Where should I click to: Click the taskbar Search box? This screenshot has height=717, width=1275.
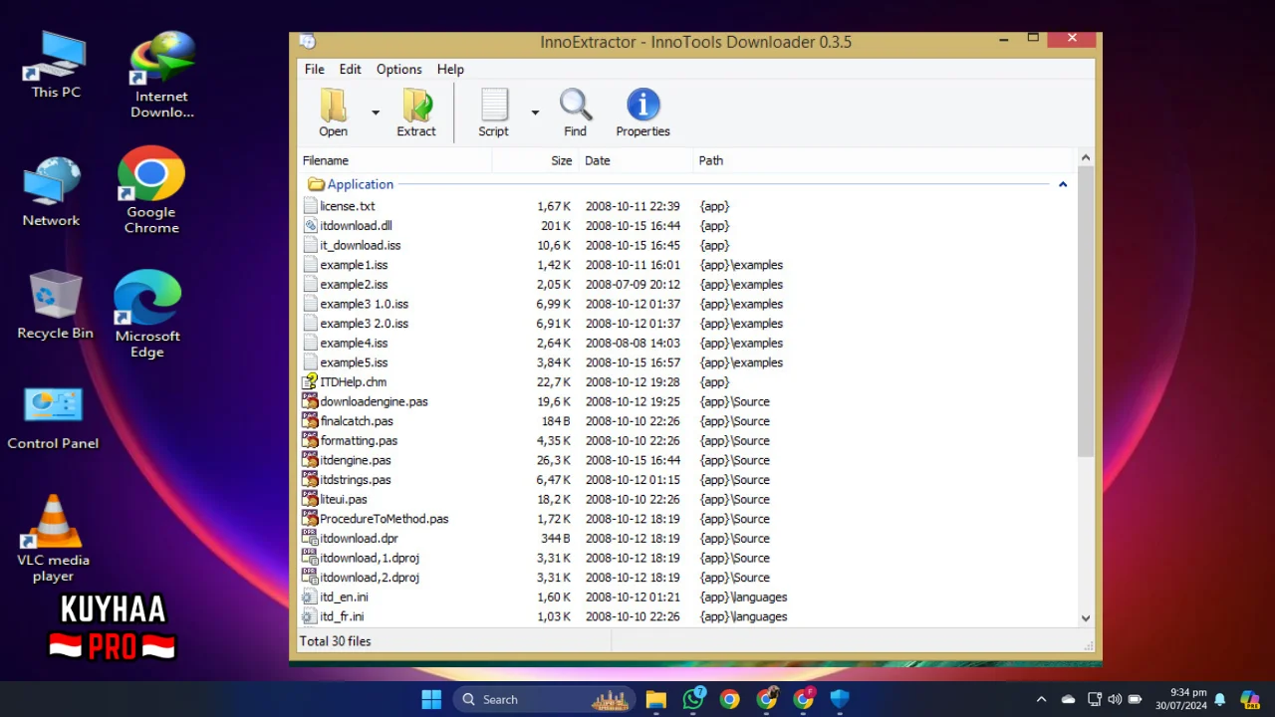(x=546, y=699)
